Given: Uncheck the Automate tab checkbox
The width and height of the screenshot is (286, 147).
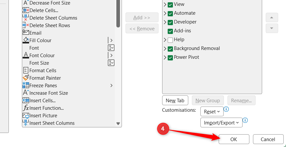Looking at the screenshot, I should click(170, 13).
